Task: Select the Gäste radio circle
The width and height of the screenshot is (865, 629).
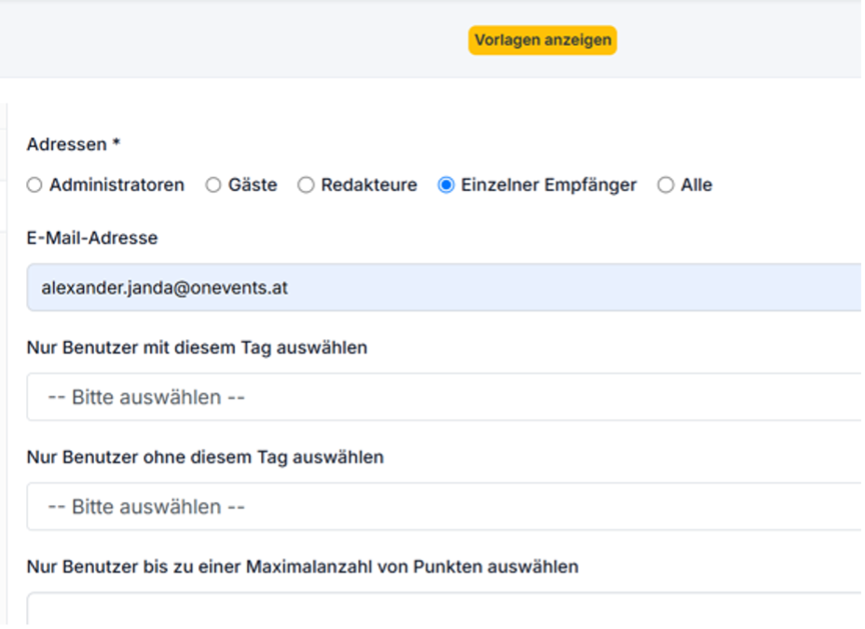Action: [x=213, y=185]
